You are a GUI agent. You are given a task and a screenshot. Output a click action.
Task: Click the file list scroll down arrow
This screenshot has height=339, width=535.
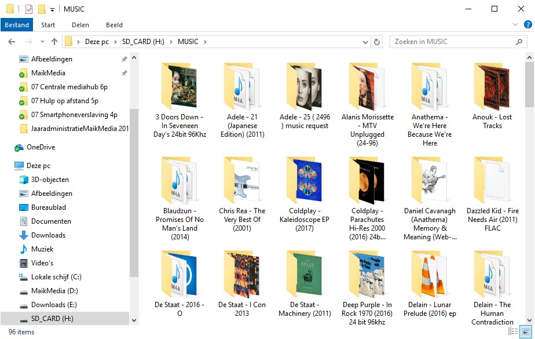click(x=530, y=320)
